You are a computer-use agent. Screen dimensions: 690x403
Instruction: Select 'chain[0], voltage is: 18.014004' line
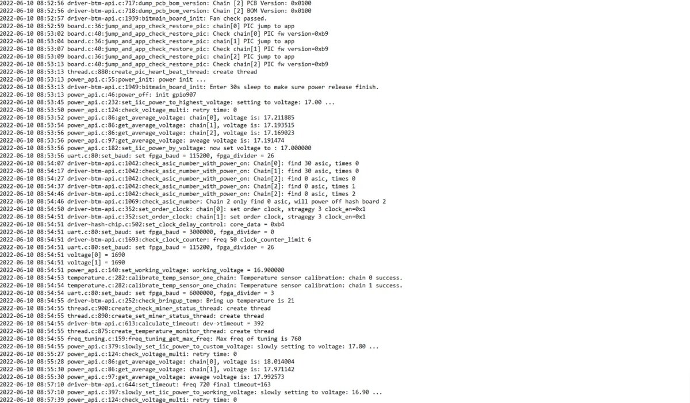pos(147,362)
